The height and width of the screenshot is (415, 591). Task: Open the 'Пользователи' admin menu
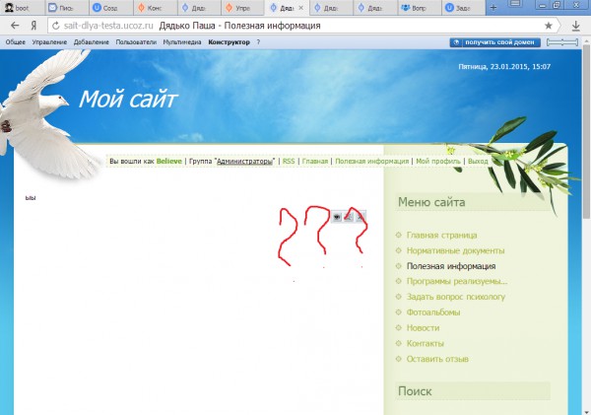(x=136, y=42)
